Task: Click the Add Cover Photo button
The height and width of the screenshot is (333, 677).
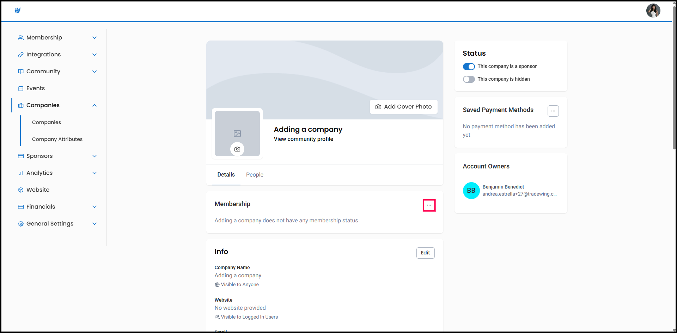Action: 403,107
